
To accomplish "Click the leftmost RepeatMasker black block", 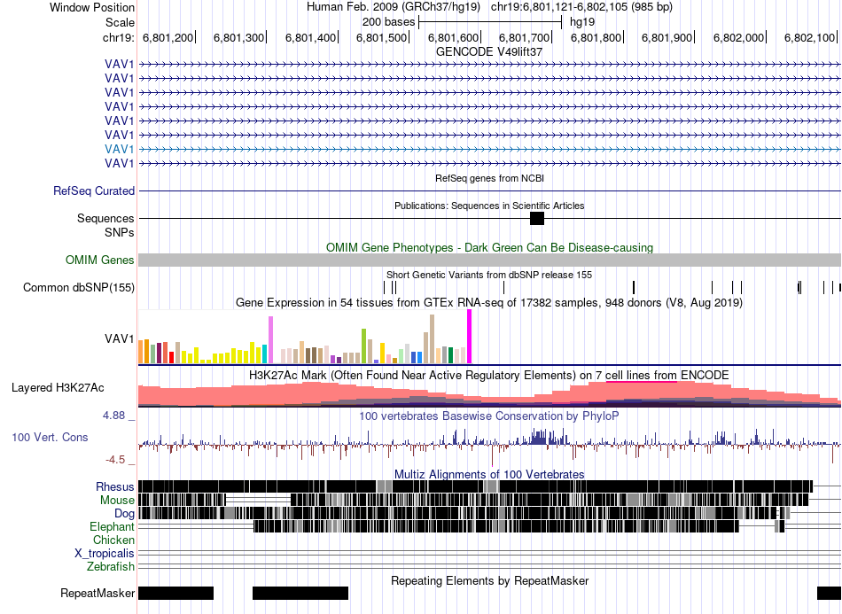I will (176, 593).
